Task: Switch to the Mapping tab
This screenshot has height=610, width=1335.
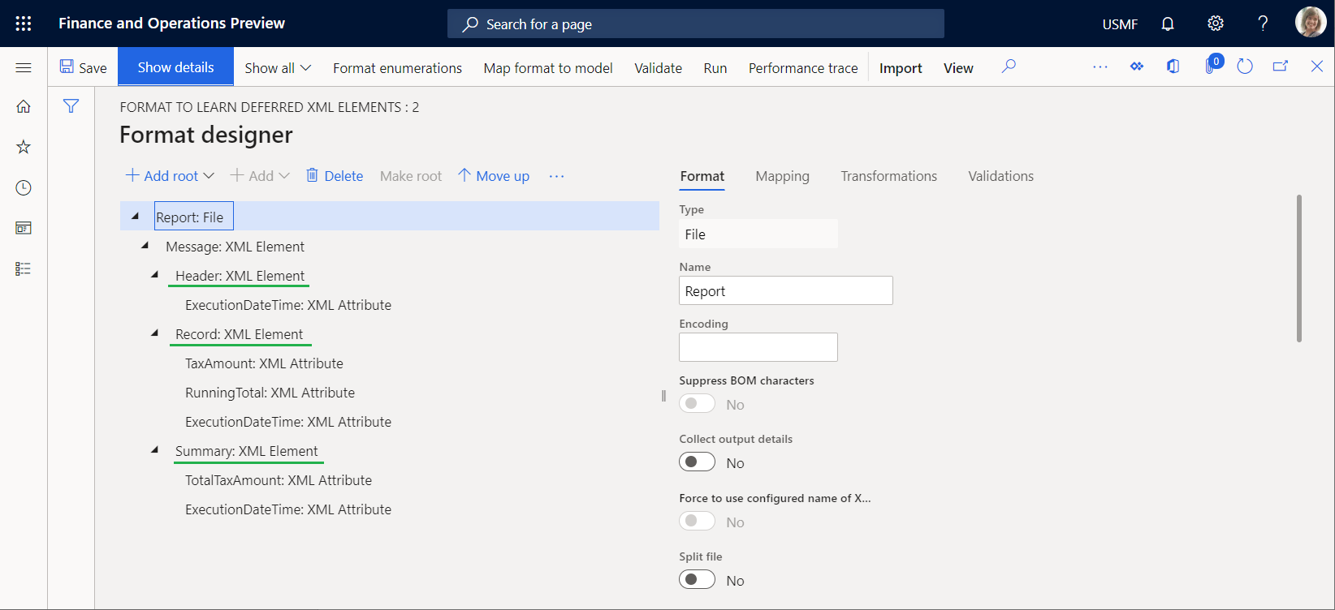Action: pyautogui.click(x=782, y=176)
